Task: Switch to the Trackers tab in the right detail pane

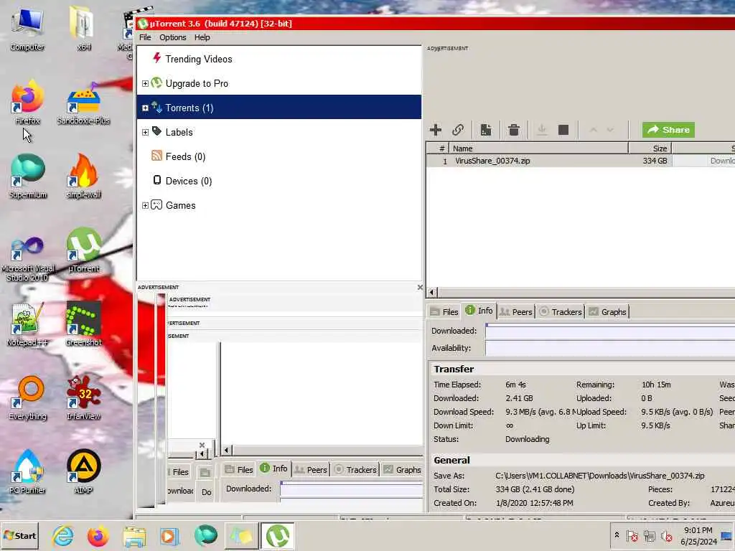Action: 560,311
